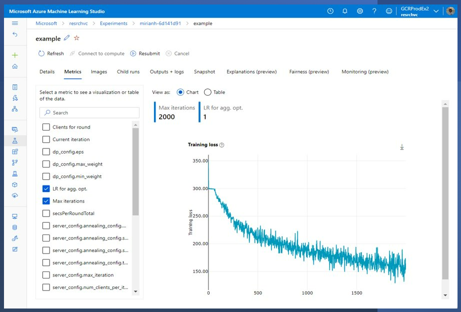
Task: Open the help question mark icon
Action: [374, 10]
